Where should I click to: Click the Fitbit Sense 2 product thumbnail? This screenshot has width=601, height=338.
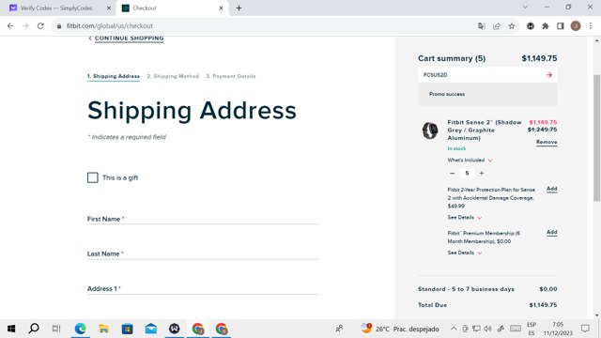pyautogui.click(x=430, y=131)
